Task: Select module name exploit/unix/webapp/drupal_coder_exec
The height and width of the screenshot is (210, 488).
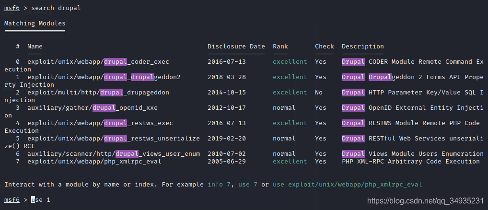Action: (x=98, y=61)
